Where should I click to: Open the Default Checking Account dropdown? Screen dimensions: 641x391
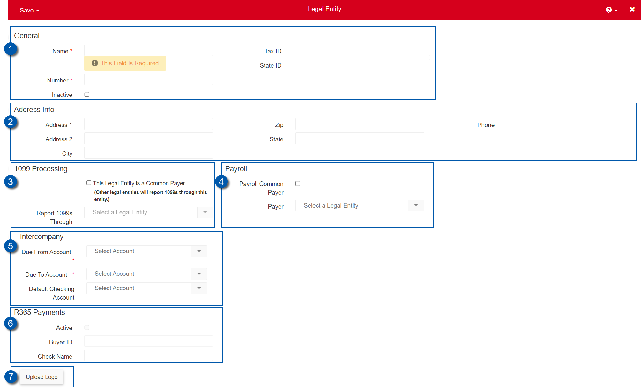point(199,288)
